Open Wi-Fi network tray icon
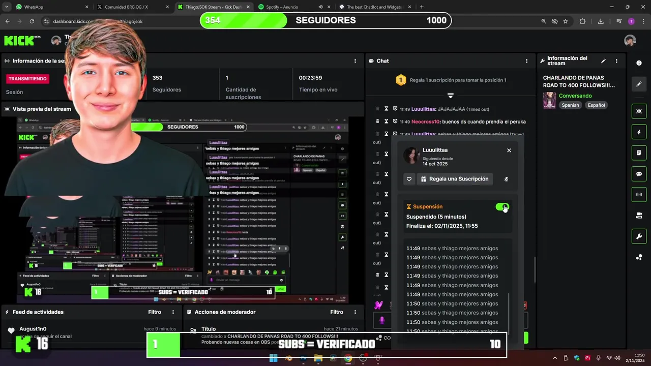The width and height of the screenshot is (651, 366). pos(609,358)
